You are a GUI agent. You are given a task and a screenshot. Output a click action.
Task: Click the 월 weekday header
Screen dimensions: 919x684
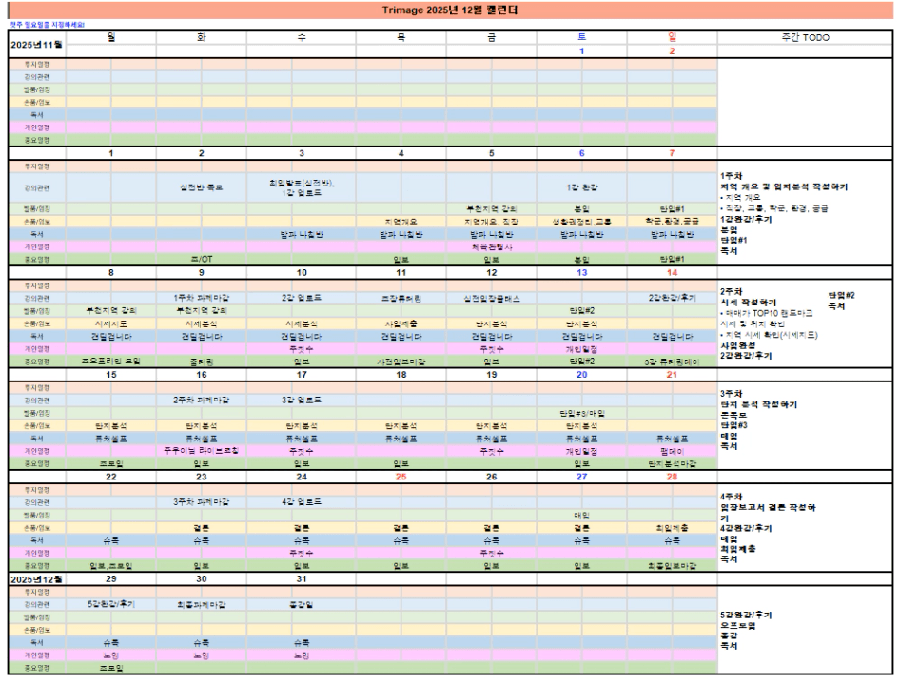[x=111, y=37]
